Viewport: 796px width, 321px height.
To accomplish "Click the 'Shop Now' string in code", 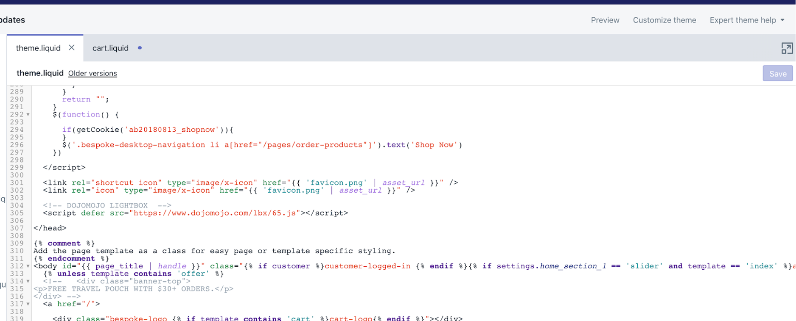I will pyautogui.click(x=434, y=145).
